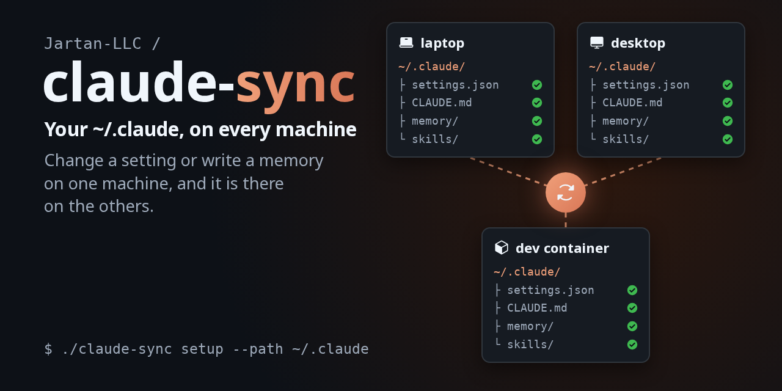This screenshot has height=391, width=782.
Task: Select CLAUDE.md in the laptop card
Action: point(442,103)
